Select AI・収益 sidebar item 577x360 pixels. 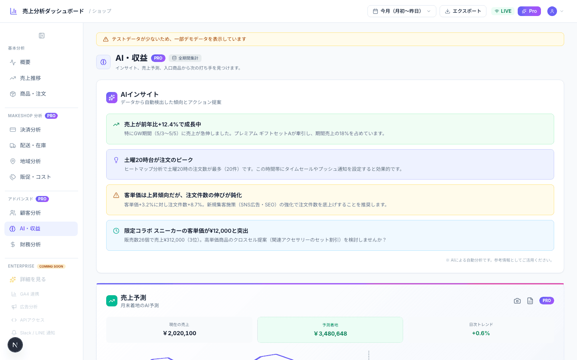(41, 229)
